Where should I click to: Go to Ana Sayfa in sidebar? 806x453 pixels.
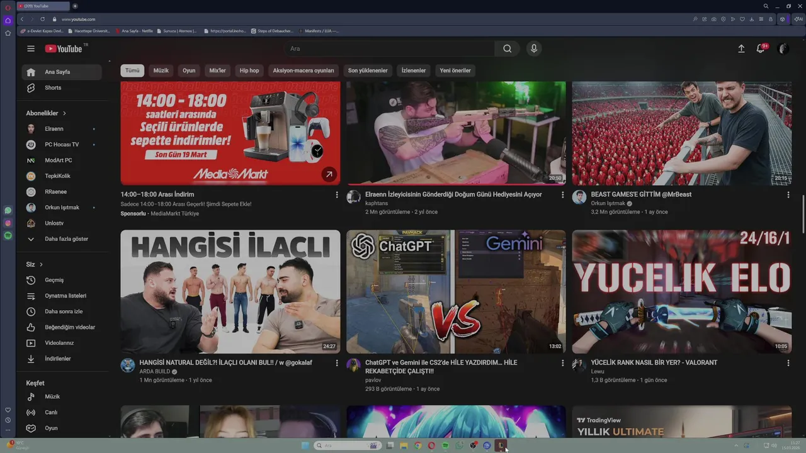(62, 72)
